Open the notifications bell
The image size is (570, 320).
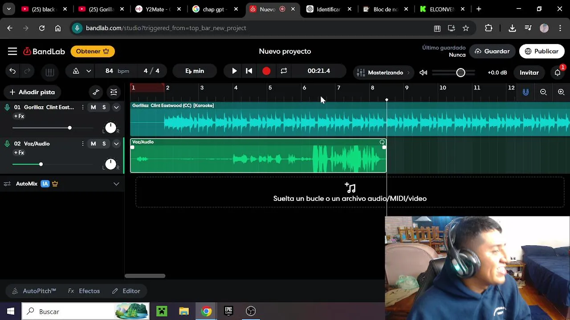coord(558,72)
